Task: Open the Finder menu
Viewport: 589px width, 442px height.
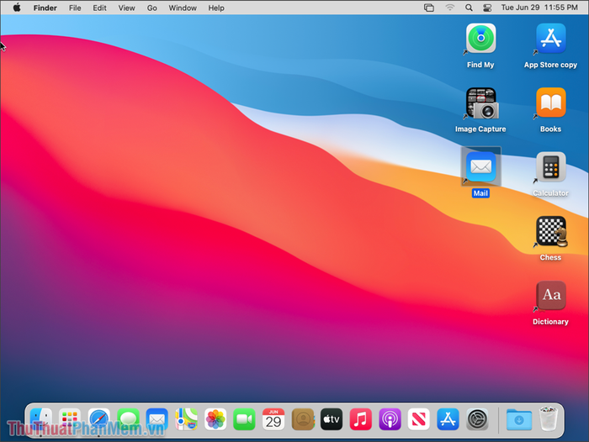Action: (x=45, y=8)
